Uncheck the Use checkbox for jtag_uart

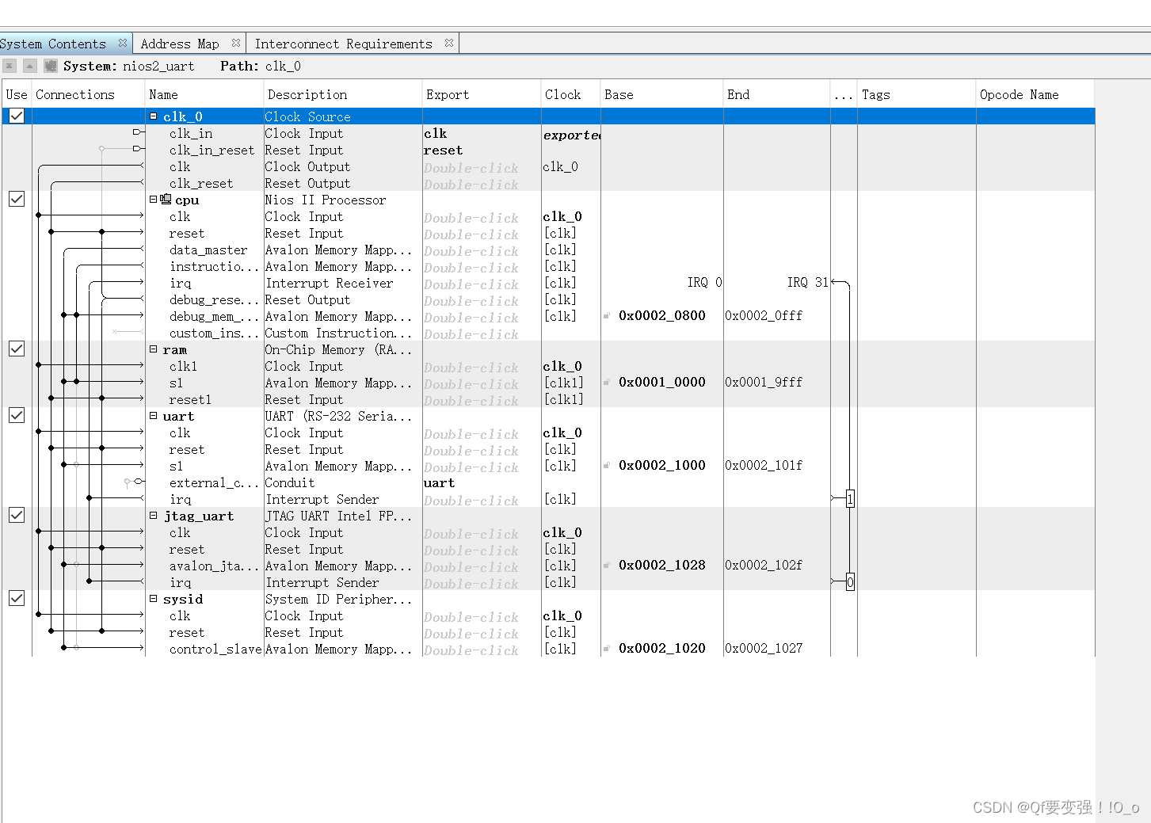click(17, 515)
